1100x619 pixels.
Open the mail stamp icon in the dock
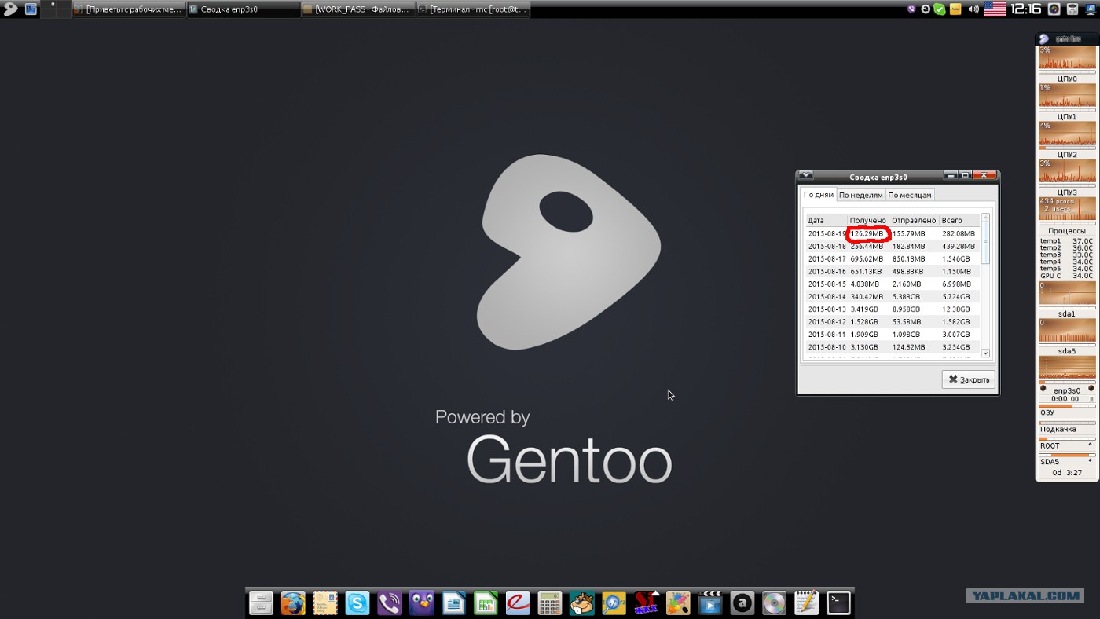(x=325, y=603)
